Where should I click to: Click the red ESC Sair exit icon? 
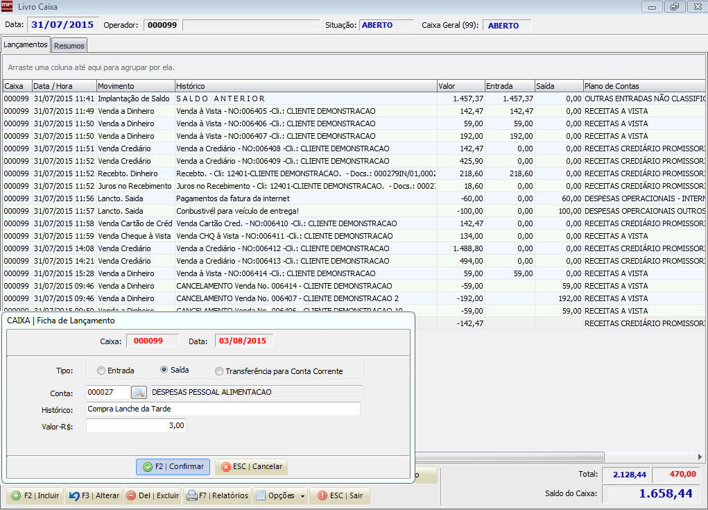[x=322, y=495]
